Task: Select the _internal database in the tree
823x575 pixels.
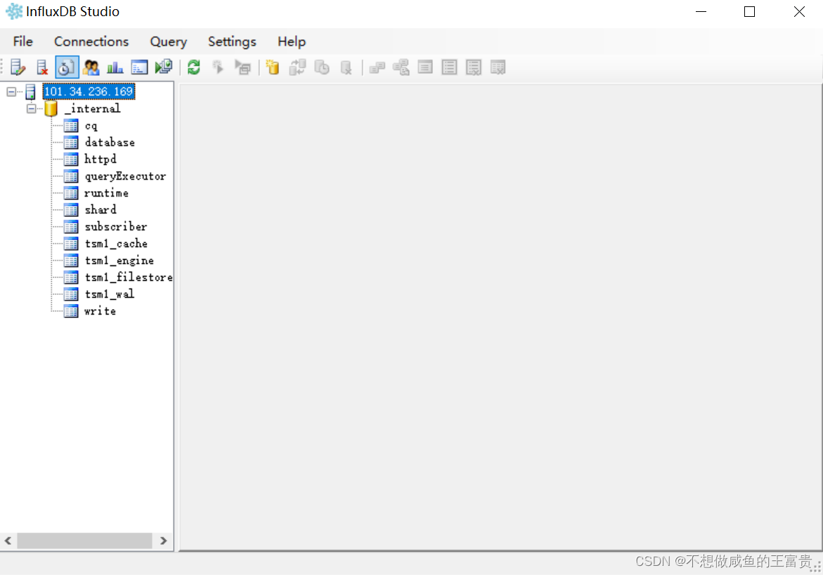Action: (92, 109)
